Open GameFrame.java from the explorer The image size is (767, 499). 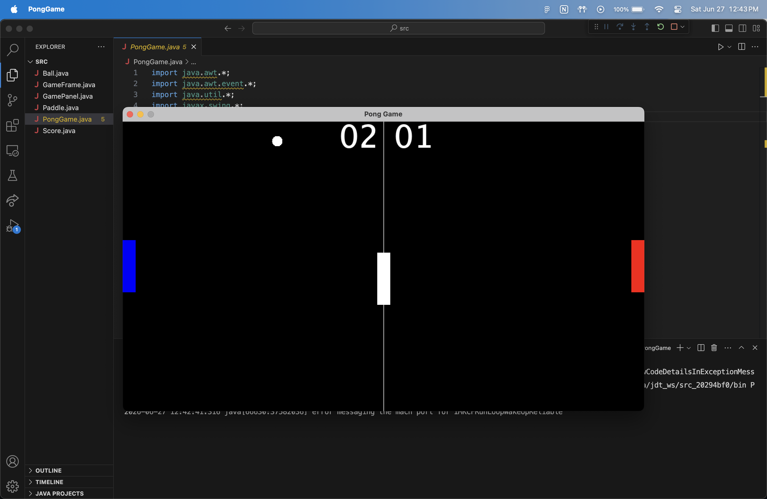69,85
